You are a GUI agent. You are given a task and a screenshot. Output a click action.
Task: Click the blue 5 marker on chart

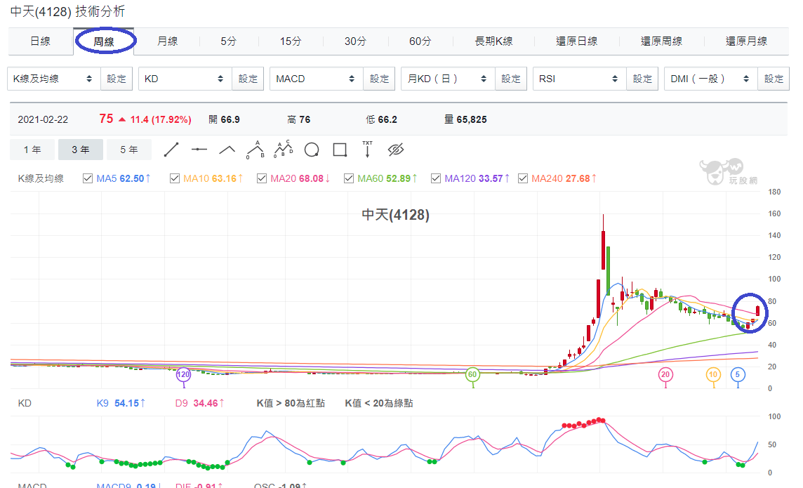click(x=738, y=374)
